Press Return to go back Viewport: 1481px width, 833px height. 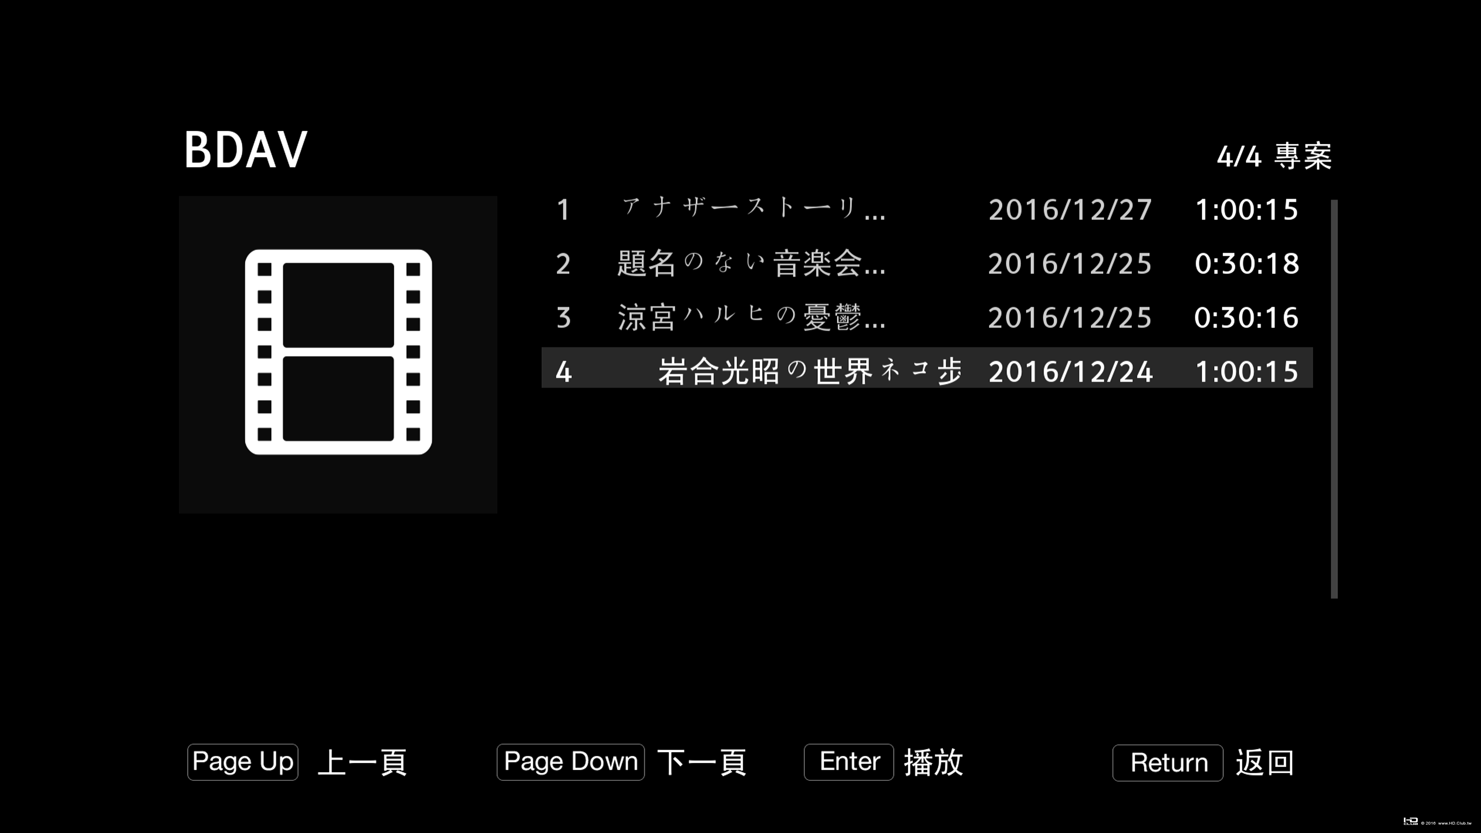[x=1169, y=762]
